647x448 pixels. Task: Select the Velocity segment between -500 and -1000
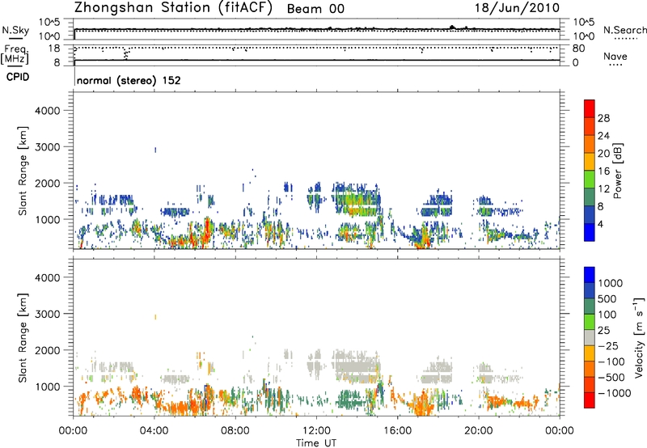click(590, 384)
